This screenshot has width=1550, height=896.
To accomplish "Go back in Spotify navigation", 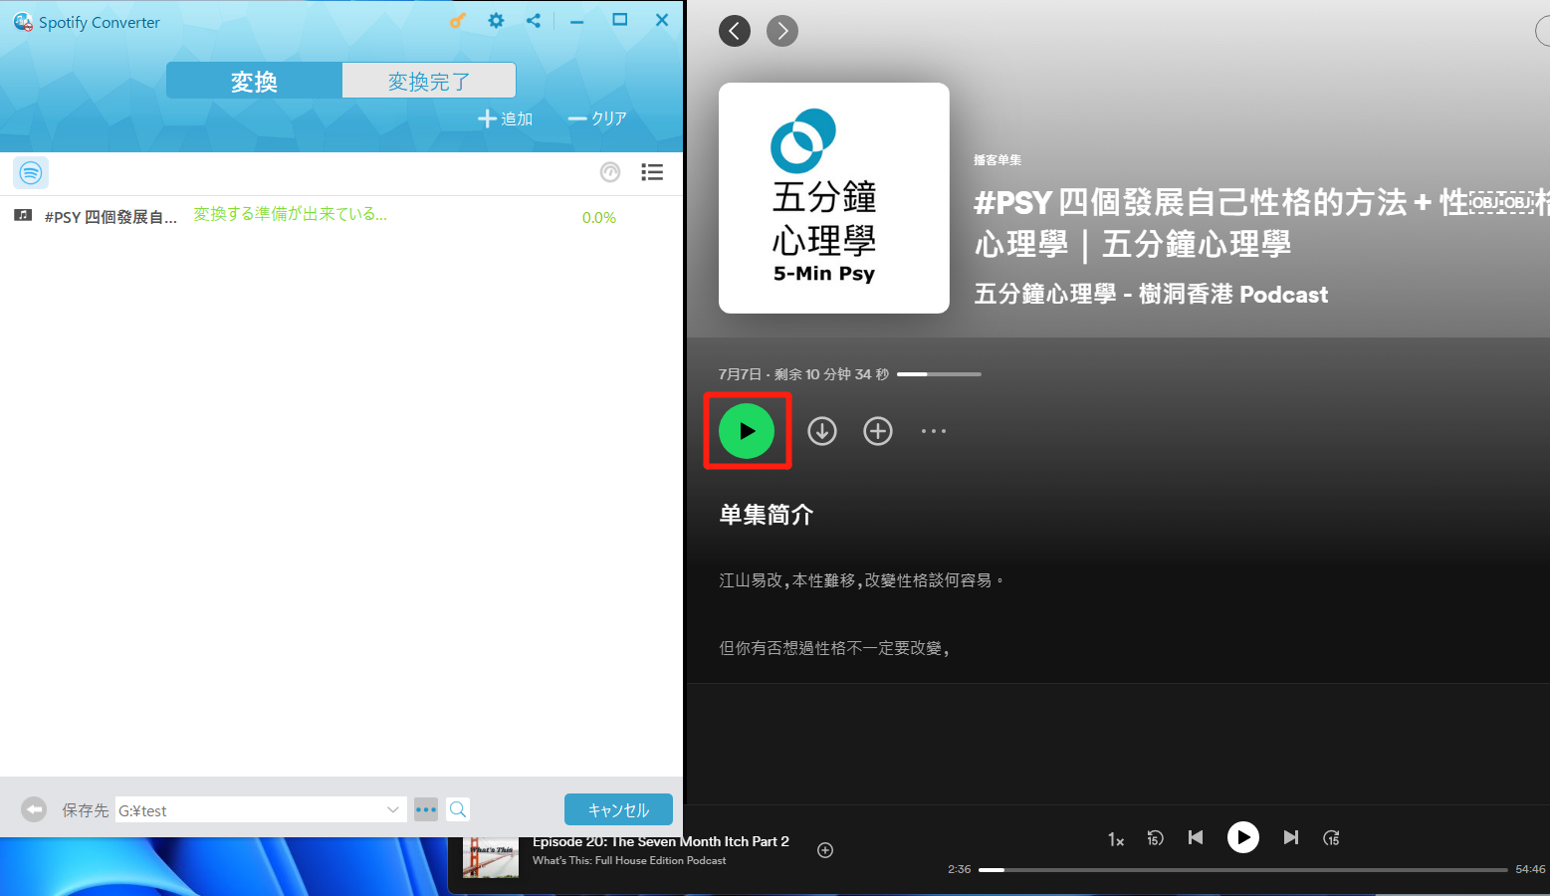I will (x=735, y=31).
